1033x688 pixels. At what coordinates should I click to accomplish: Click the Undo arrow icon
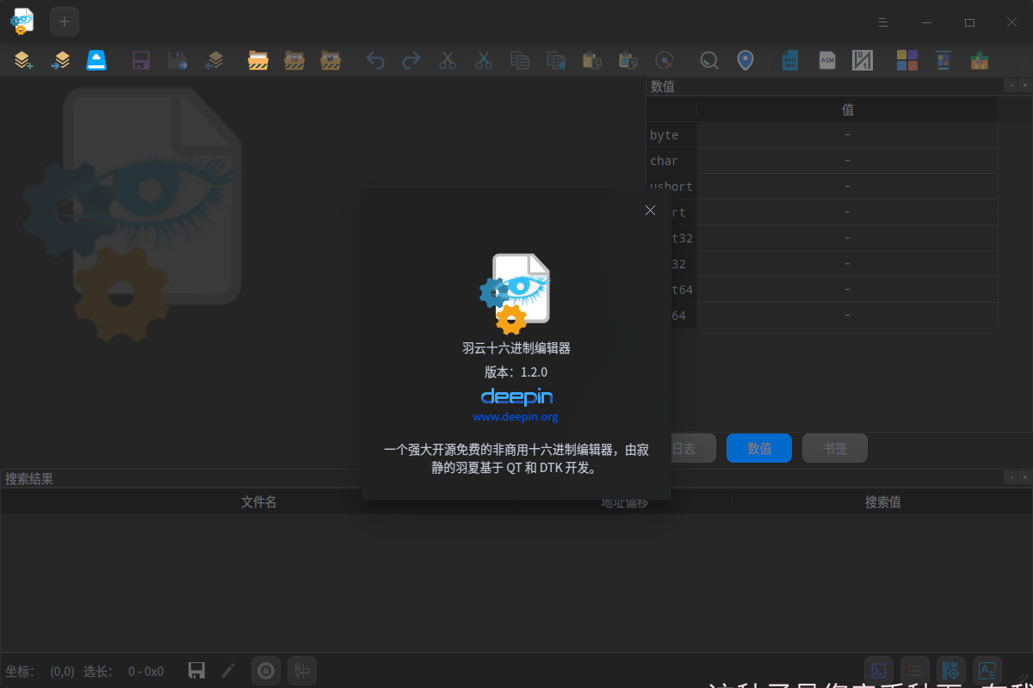tap(375, 60)
